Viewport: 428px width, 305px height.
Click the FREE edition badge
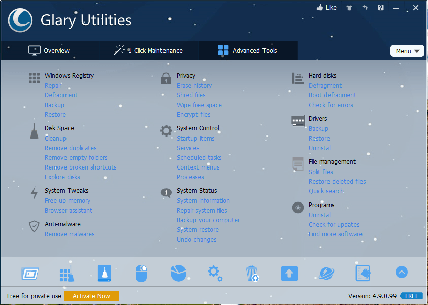(x=411, y=296)
